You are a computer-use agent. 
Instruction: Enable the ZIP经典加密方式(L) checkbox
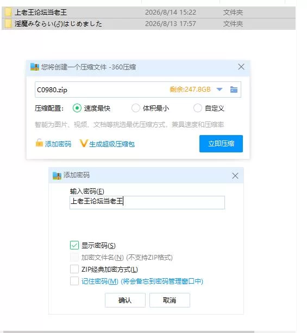[x=74, y=269]
